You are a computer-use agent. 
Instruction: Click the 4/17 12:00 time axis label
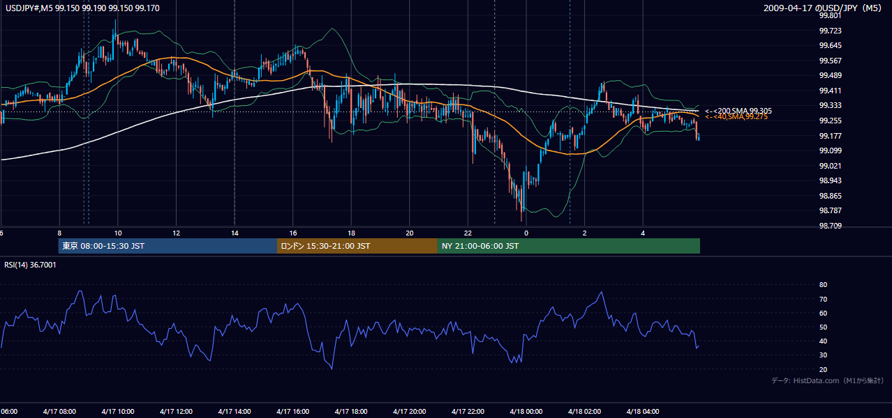coord(176,411)
